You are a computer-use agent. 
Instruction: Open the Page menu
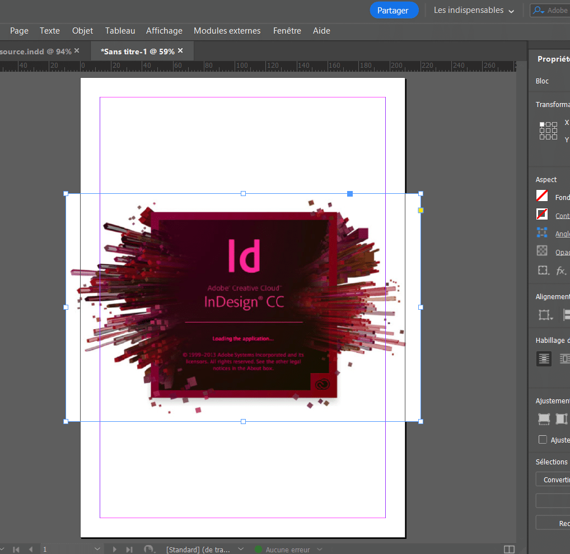[19, 31]
